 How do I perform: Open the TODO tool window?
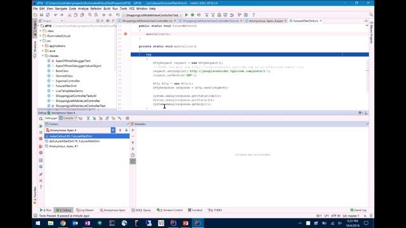(x=215, y=210)
